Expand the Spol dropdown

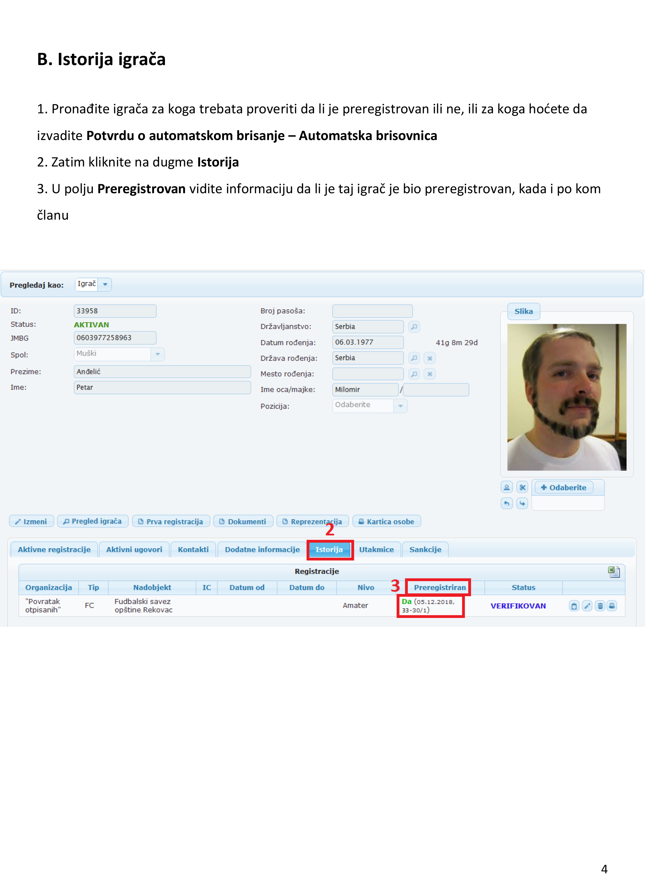pos(158,354)
